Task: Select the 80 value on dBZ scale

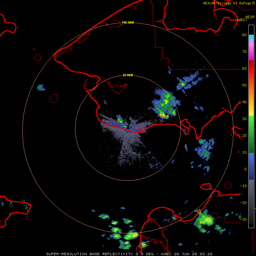Action: pos(244,35)
